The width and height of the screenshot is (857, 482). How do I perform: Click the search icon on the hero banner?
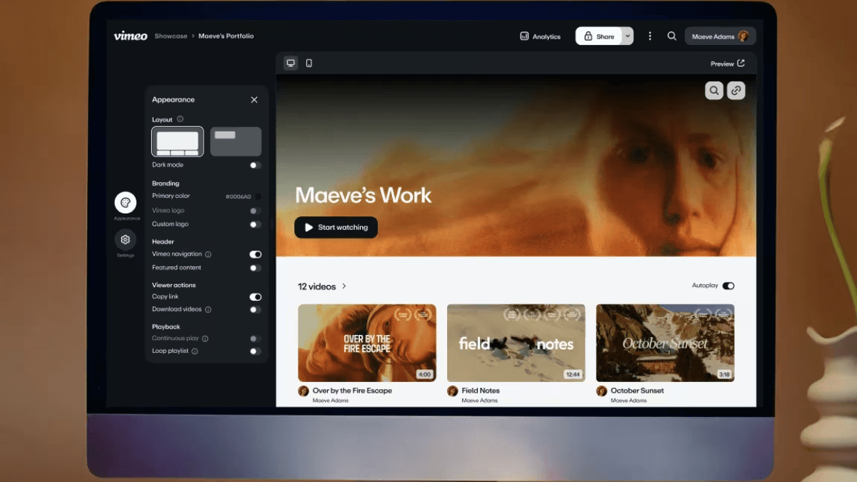point(714,91)
